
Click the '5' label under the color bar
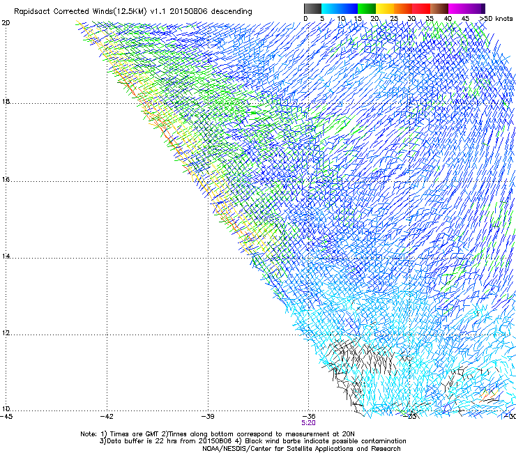[x=322, y=19]
